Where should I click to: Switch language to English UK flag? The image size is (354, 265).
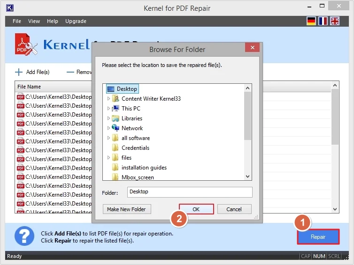pos(335,21)
